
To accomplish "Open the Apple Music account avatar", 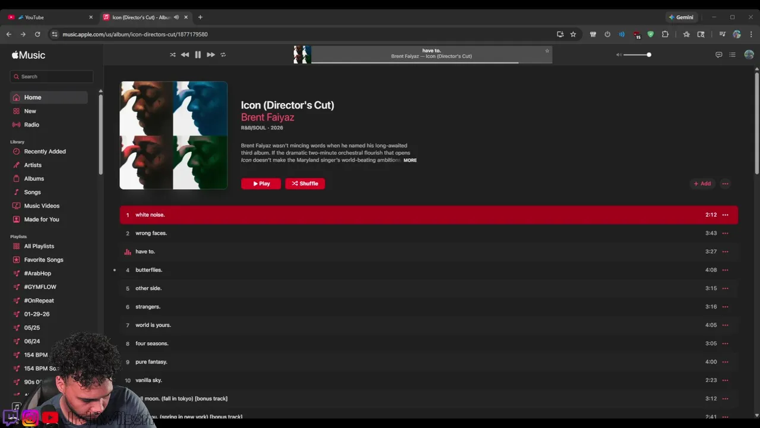I will 749,55.
